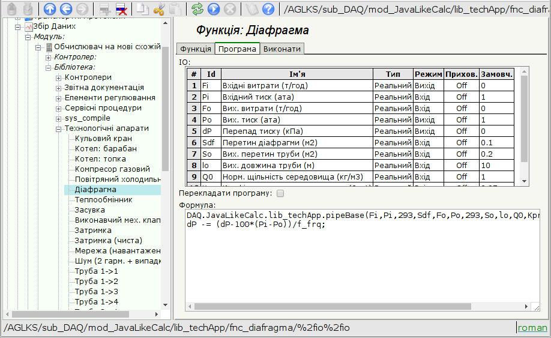
Task: Click the Sdf Id cell
Action: click(x=211, y=143)
